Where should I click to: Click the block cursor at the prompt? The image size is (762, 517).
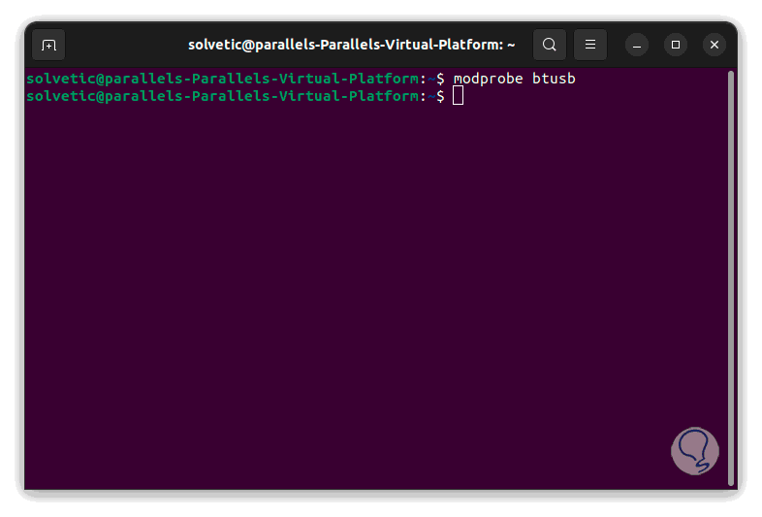(459, 95)
